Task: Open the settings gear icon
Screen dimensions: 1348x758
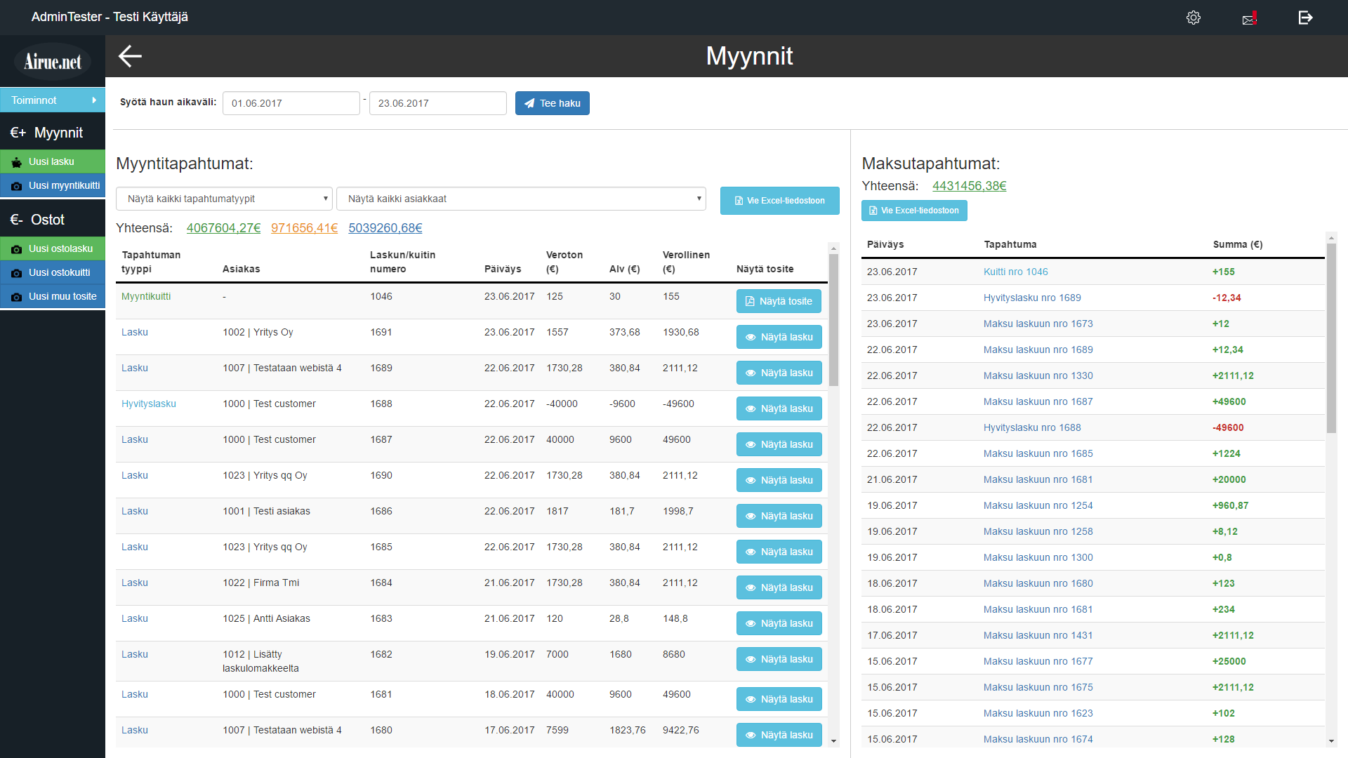Action: pos(1193,18)
